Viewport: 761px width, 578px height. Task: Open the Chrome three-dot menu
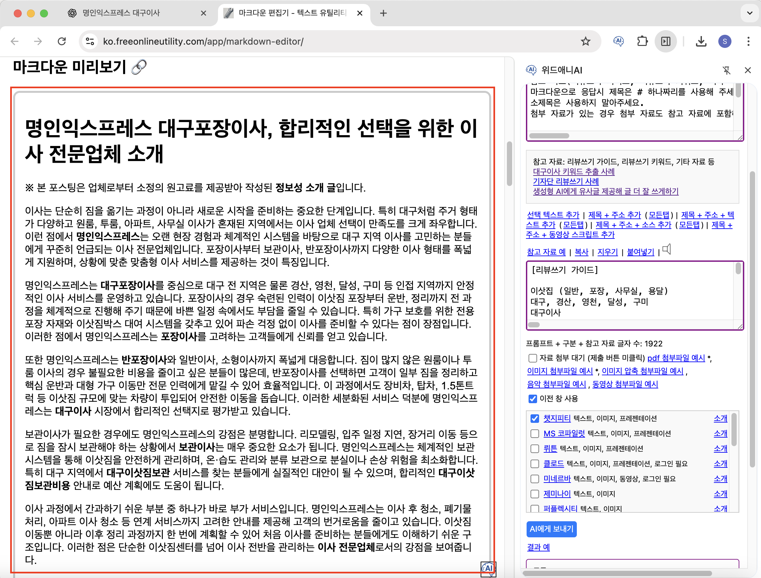pos(748,42)
